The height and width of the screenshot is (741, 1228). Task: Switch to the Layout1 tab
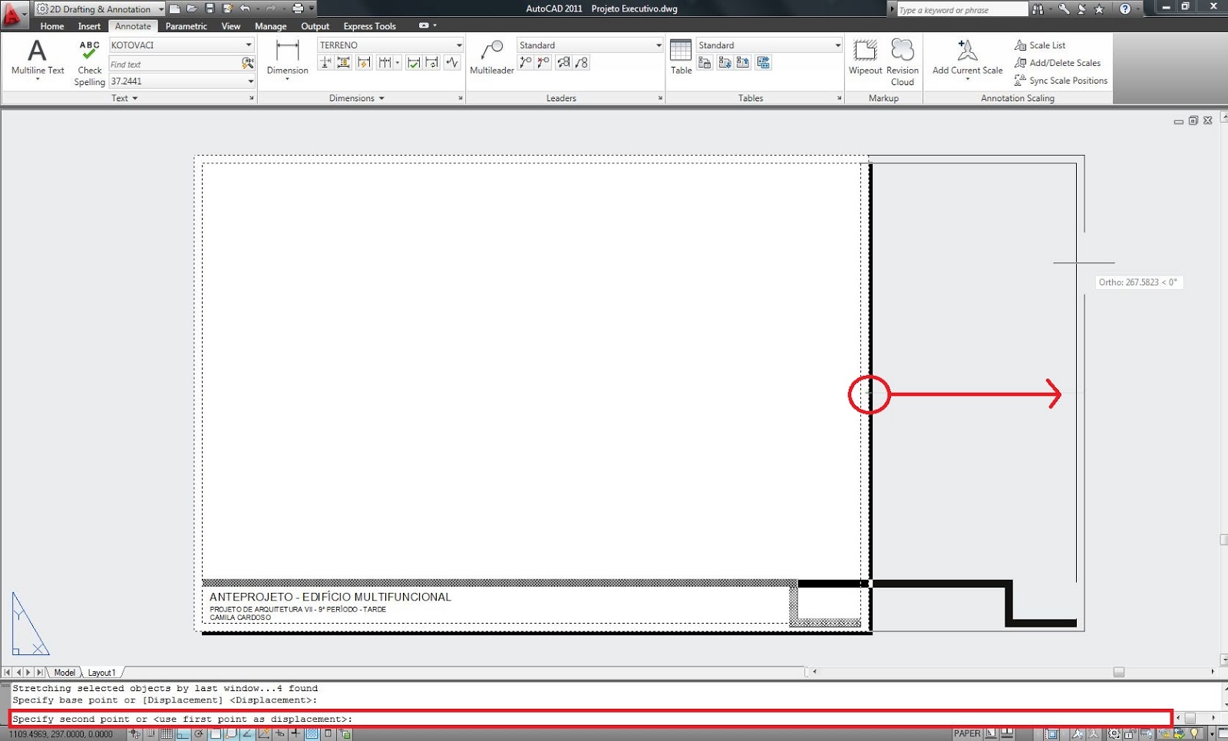point(101,672)
